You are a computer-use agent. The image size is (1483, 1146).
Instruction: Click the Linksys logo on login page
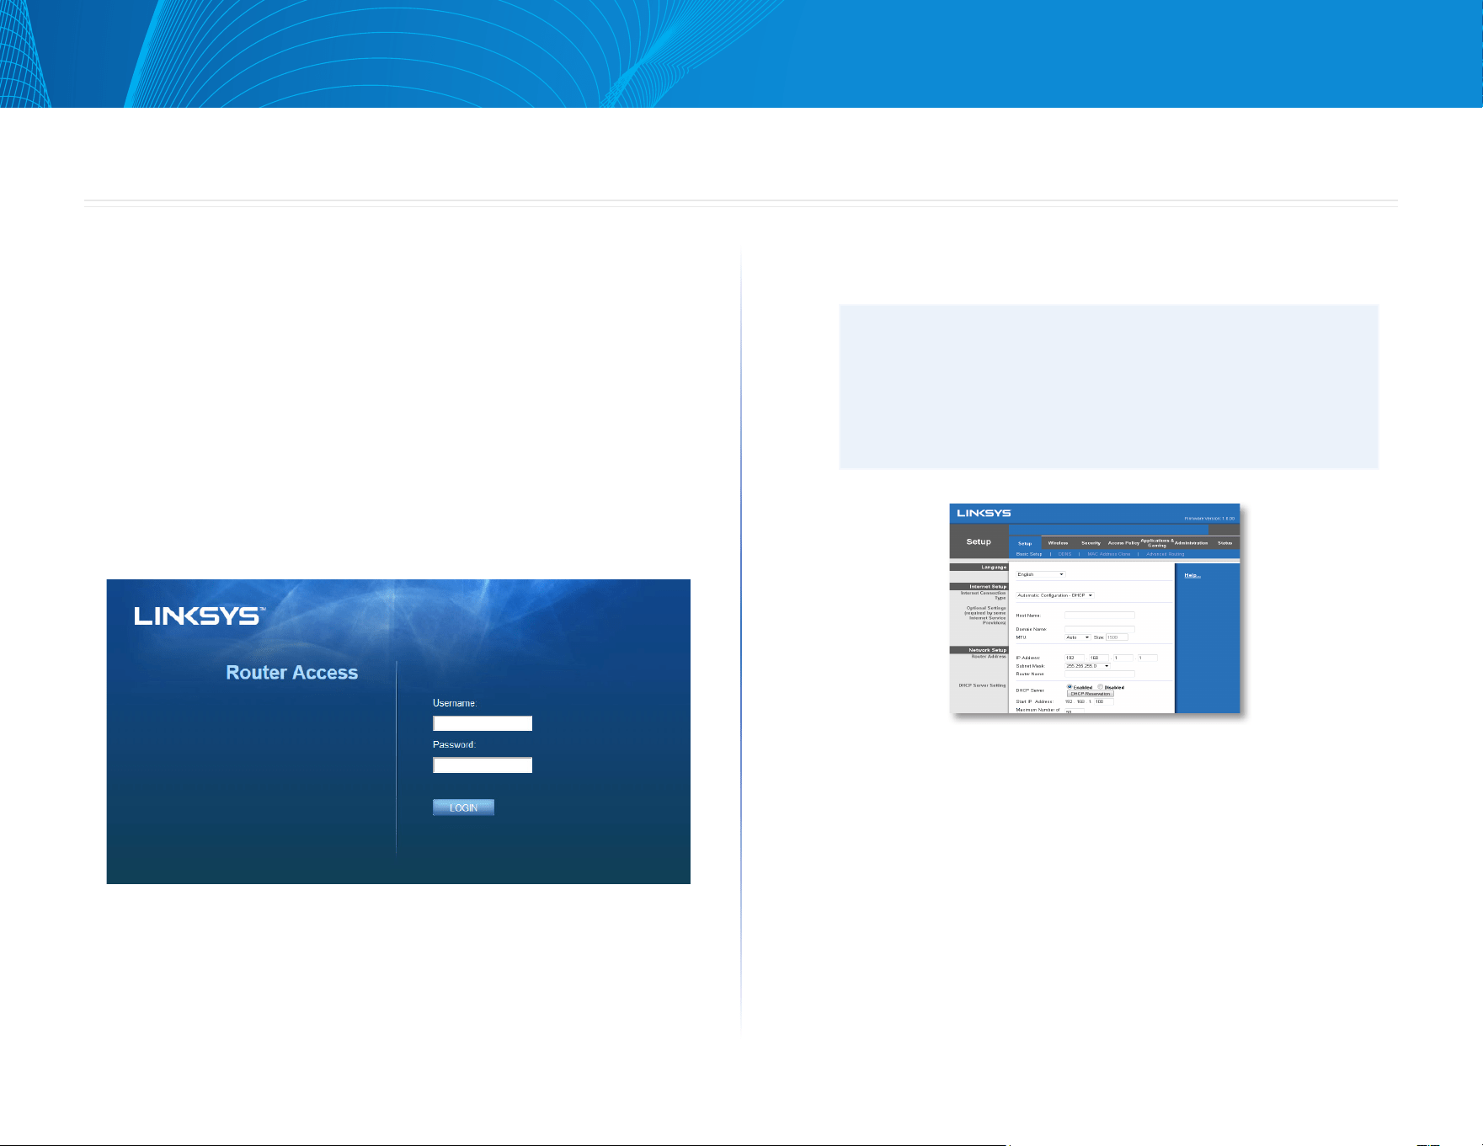200,616
